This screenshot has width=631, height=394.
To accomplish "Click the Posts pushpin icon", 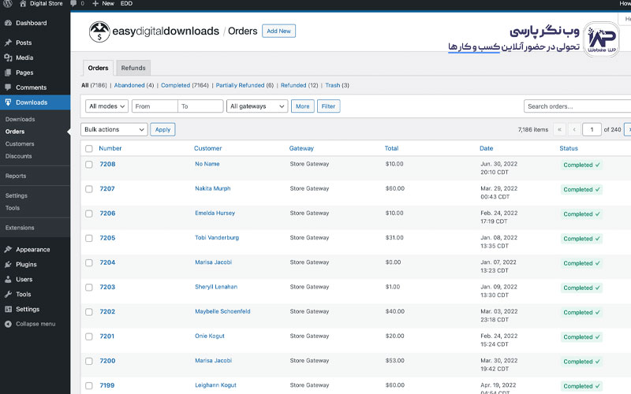I will click(8, 43).
